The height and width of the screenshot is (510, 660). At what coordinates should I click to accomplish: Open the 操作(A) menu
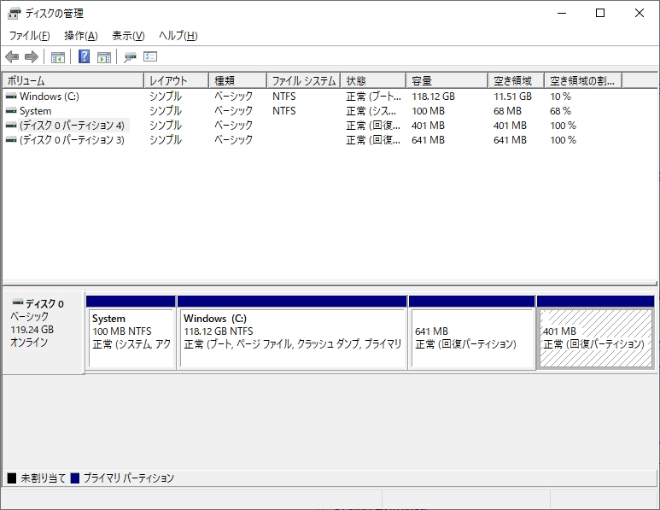81,36
